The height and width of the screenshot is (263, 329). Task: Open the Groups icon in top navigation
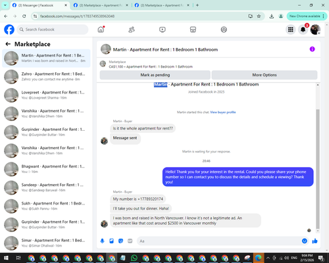[x=224, y=30]
